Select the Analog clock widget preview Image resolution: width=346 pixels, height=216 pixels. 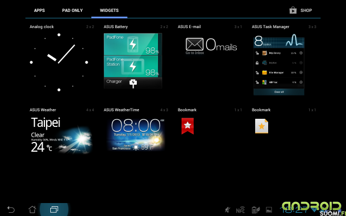[x=59, y=62]
